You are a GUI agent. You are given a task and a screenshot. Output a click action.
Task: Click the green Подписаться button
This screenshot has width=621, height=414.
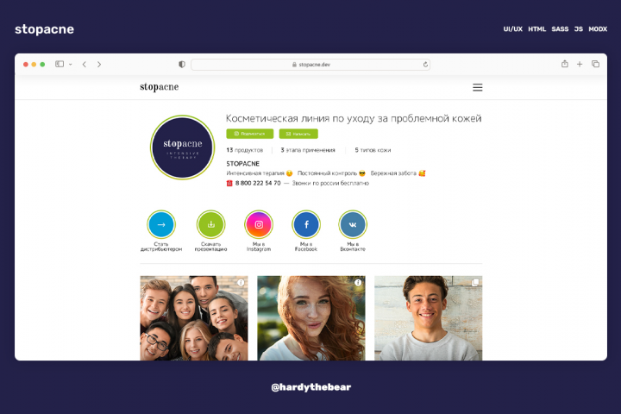[x=250, y=134]
